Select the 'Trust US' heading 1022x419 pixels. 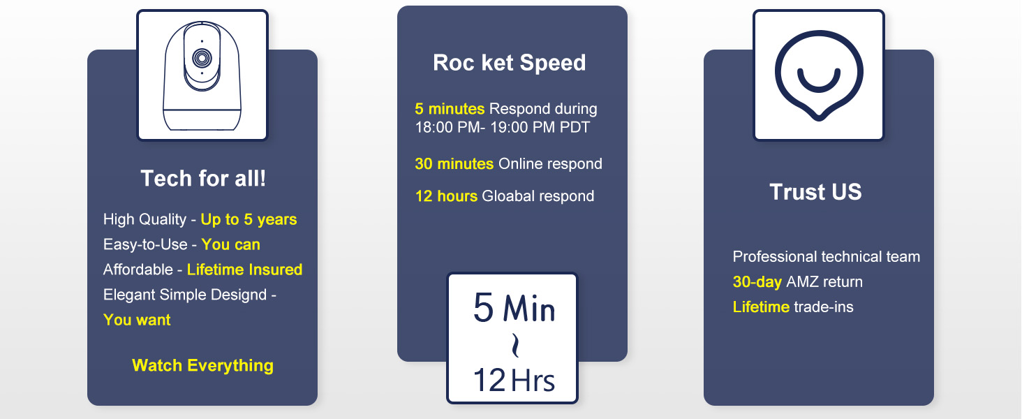(x=815, y=192)
